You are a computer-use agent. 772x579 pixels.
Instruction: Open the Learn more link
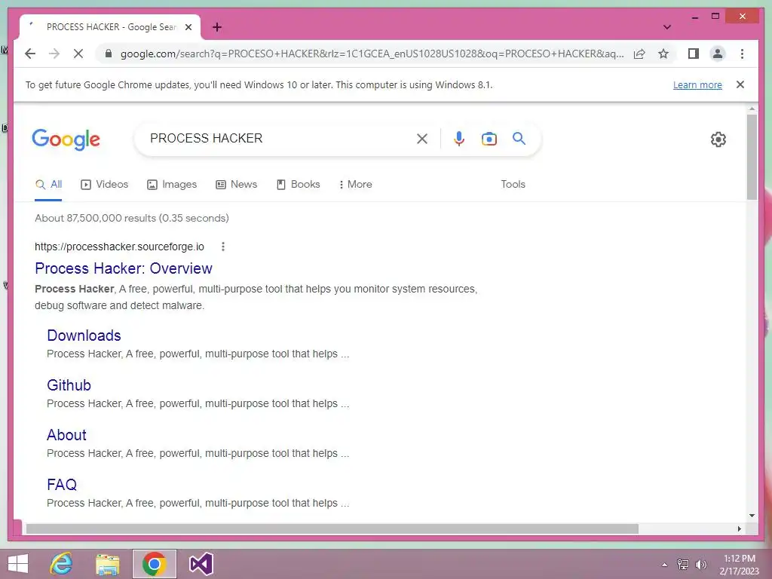click(697, 84)
